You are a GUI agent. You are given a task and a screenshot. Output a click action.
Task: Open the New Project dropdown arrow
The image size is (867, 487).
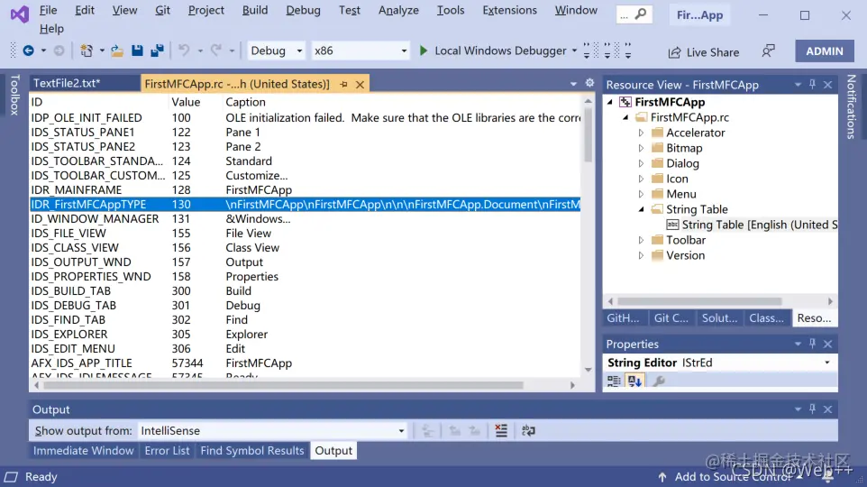click(102, 51)
